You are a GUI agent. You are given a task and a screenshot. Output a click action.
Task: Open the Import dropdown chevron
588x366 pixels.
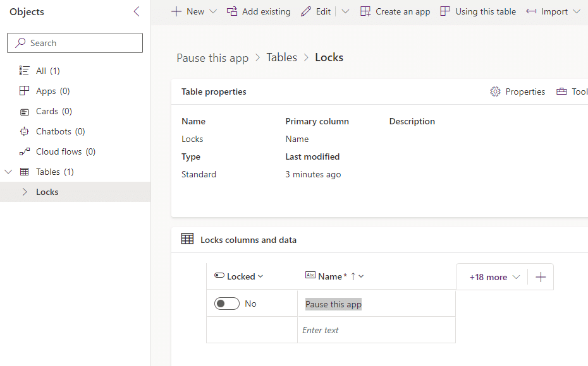coord(577,11)
